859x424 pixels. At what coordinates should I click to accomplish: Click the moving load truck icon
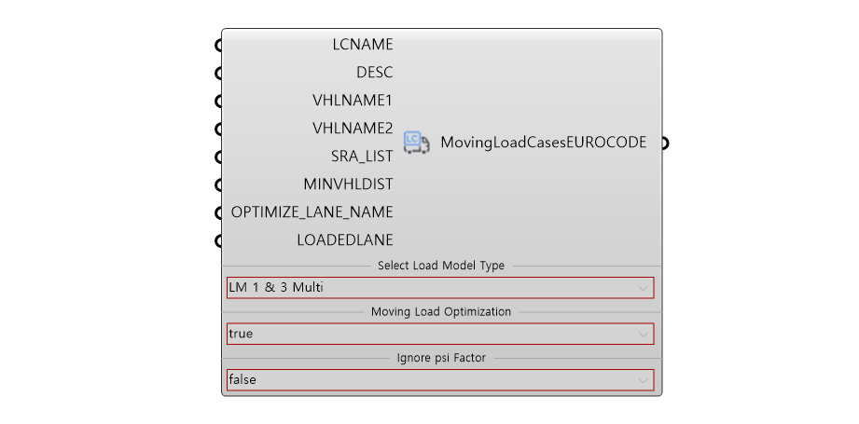tap(416, 143)
